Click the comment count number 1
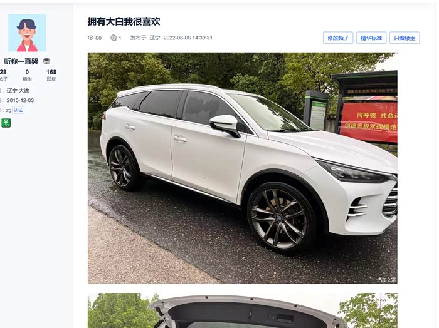The image size is (439, 328). pyautogui.click(x=120, y=38)
